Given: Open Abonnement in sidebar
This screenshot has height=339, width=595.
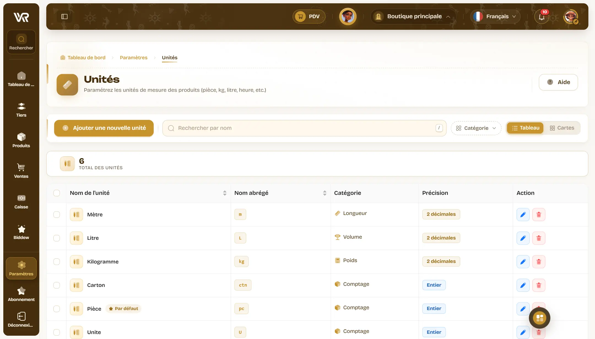Looking at the screenshot, I should pyautogui.click(x=21, y=294).
